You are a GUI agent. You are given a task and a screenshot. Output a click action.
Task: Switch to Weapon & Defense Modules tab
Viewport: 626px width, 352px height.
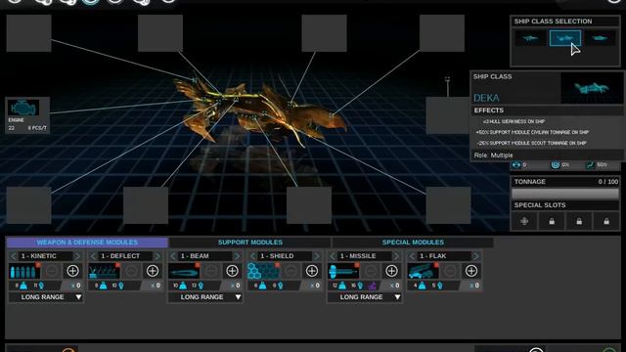(87, 242)
